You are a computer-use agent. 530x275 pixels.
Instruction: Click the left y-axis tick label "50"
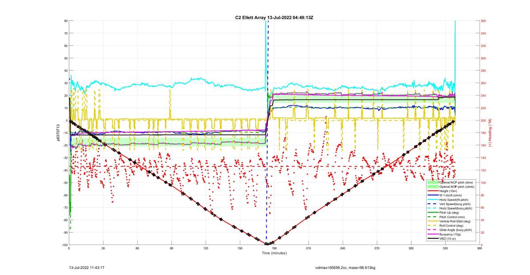coord(65,58)
